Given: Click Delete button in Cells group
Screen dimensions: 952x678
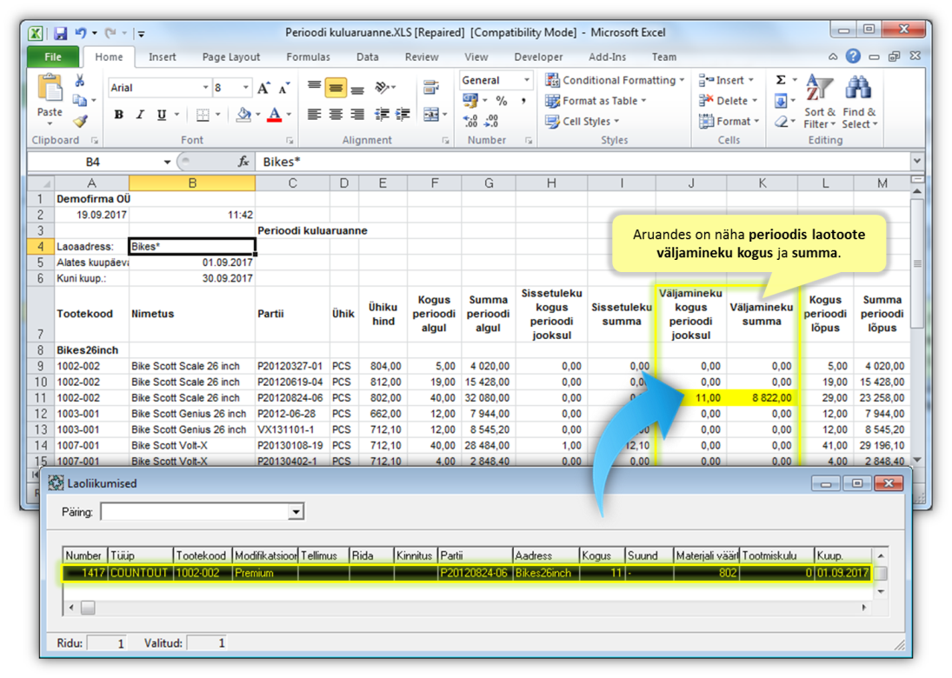Looking at the screenshot, I should [729, 101].
